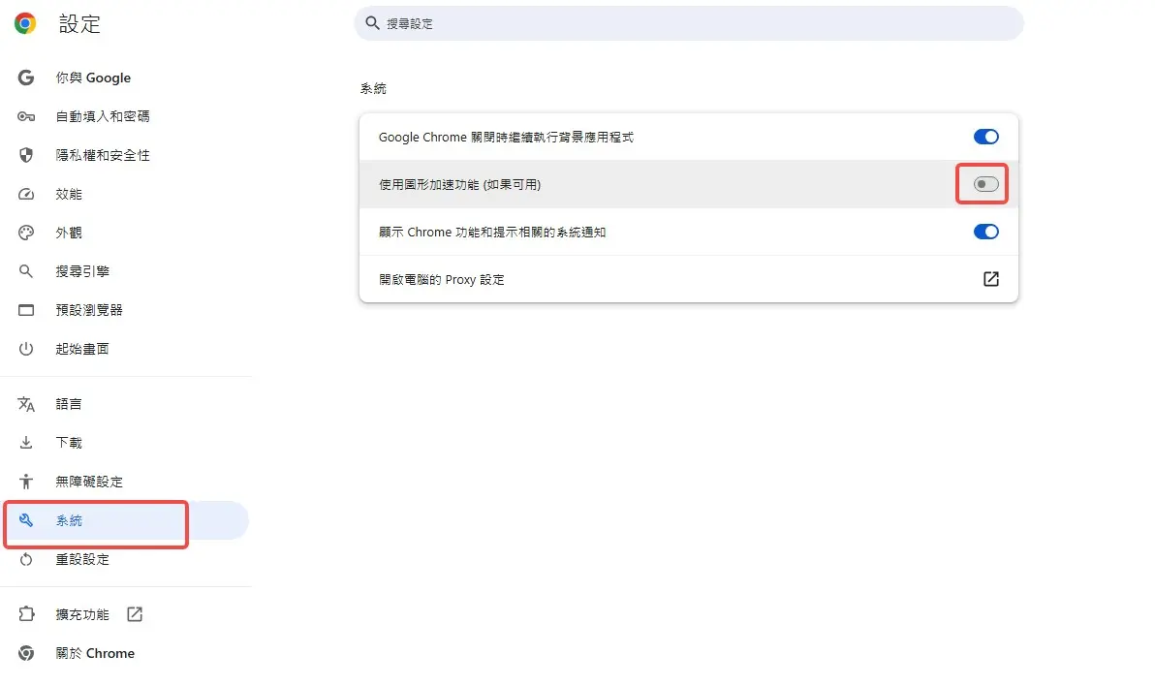Click the Chrome logo beside 設定
Screen dimensions: 1155x686
coord(25,23)
